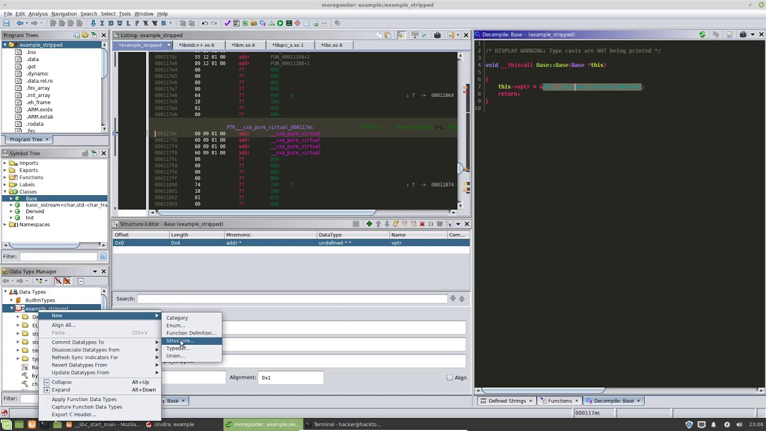Click the green Run script icon
The height and width of the screenshot is (431, 766).
pos(279,23)
